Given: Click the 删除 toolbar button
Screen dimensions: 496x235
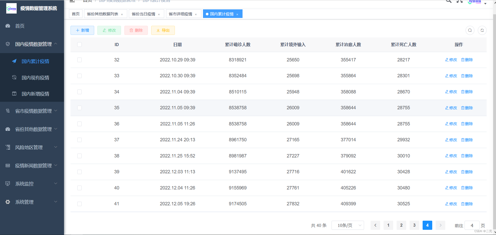Looking at the screenshot, I should (136, 30).
